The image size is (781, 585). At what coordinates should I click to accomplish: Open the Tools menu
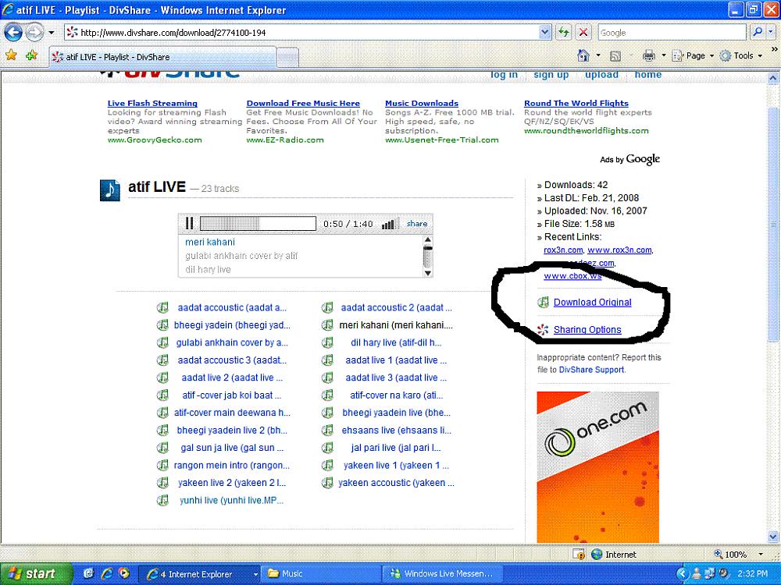(741, 55)
